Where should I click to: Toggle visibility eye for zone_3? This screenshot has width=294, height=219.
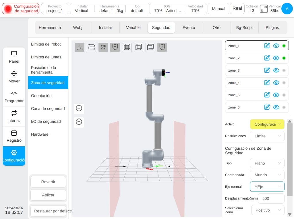(276, 70)
